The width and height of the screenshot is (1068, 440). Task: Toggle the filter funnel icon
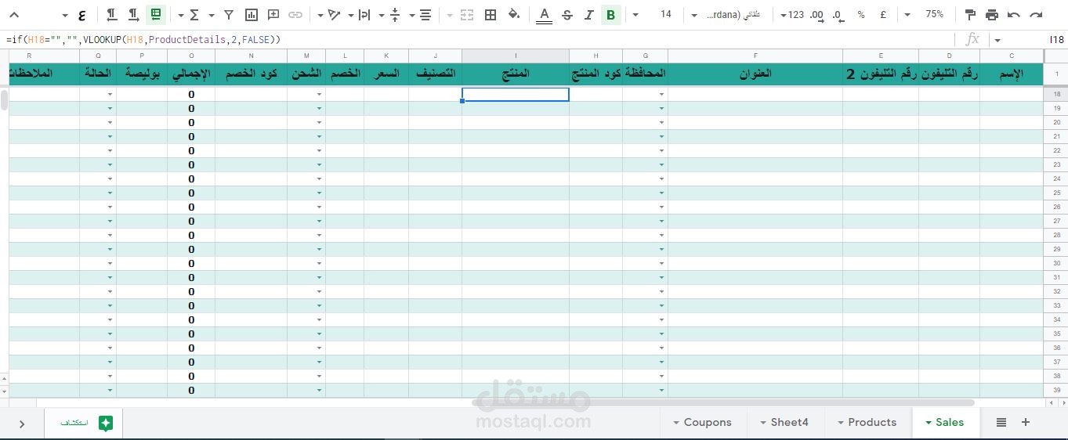(x=229, y=15)
